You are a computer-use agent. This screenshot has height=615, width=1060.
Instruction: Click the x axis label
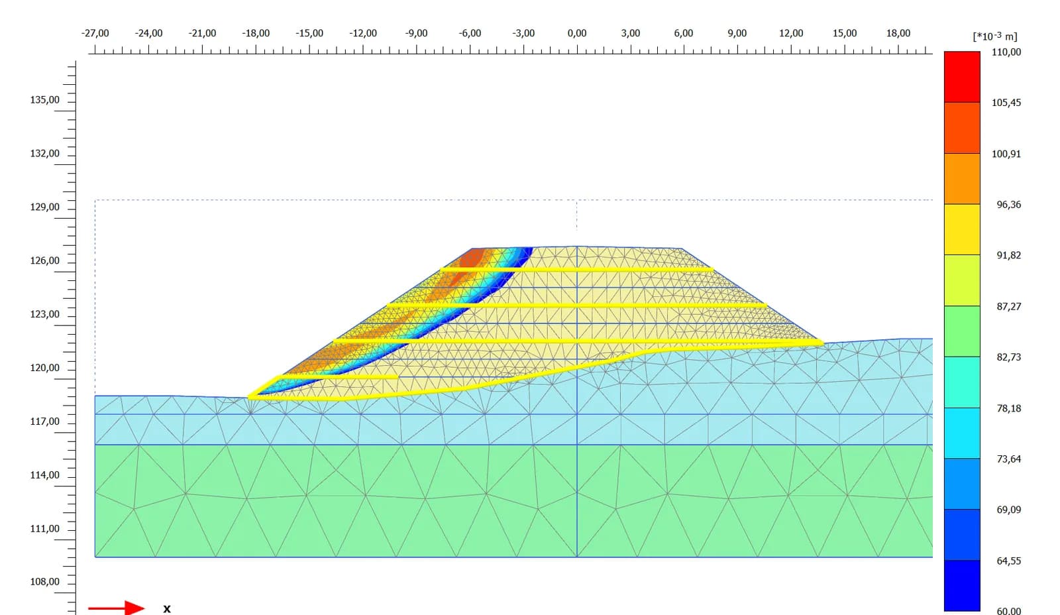click(167, 608)
